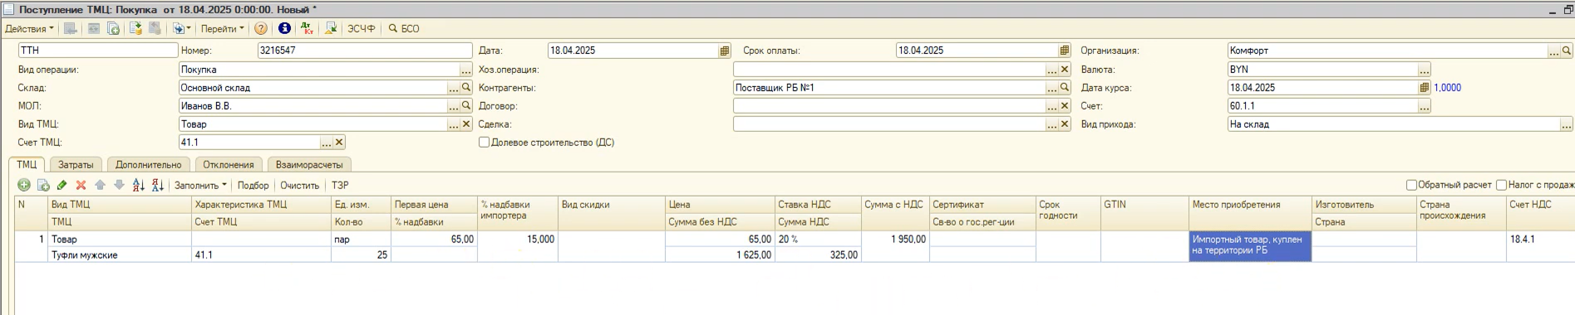Screen dimensions: 1575x315
Task: Click the exchange rate 1,0000 link
Action: tap(1447, 88)
